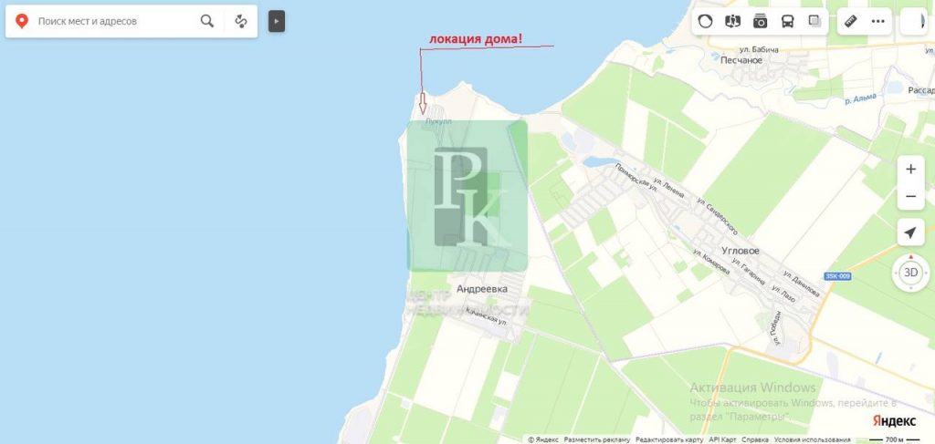Viewport: 935px width, 444px height.
Task: Toggle street panoramas layer
Action: (732, 22)
